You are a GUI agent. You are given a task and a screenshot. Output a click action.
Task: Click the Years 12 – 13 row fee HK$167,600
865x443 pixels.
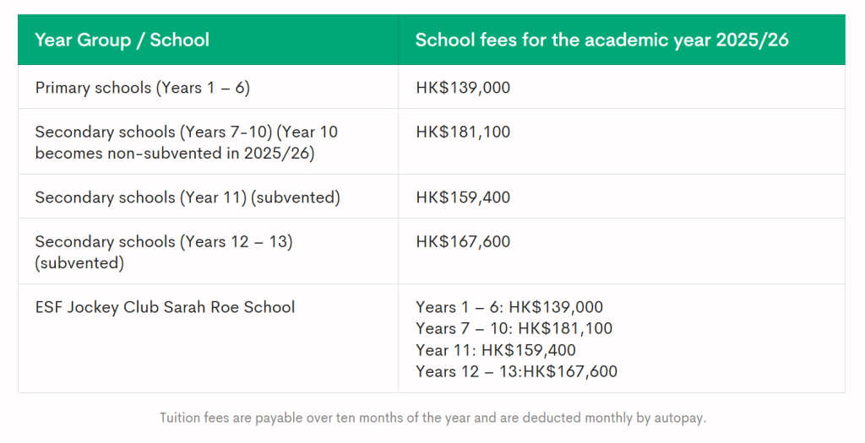point(463,241)
